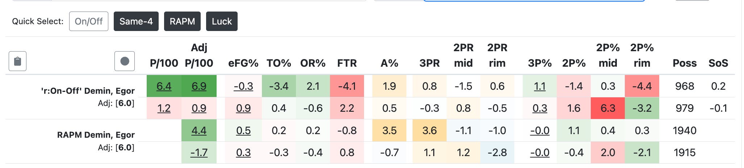
Task: Click the eFG% column header
Action: coord(243,63)
